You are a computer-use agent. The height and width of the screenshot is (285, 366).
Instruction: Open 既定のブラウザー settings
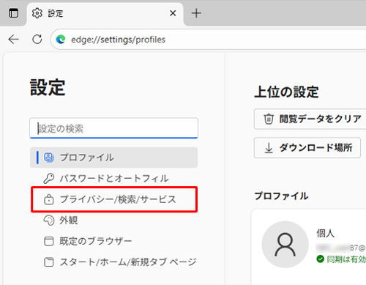[113, 241]
